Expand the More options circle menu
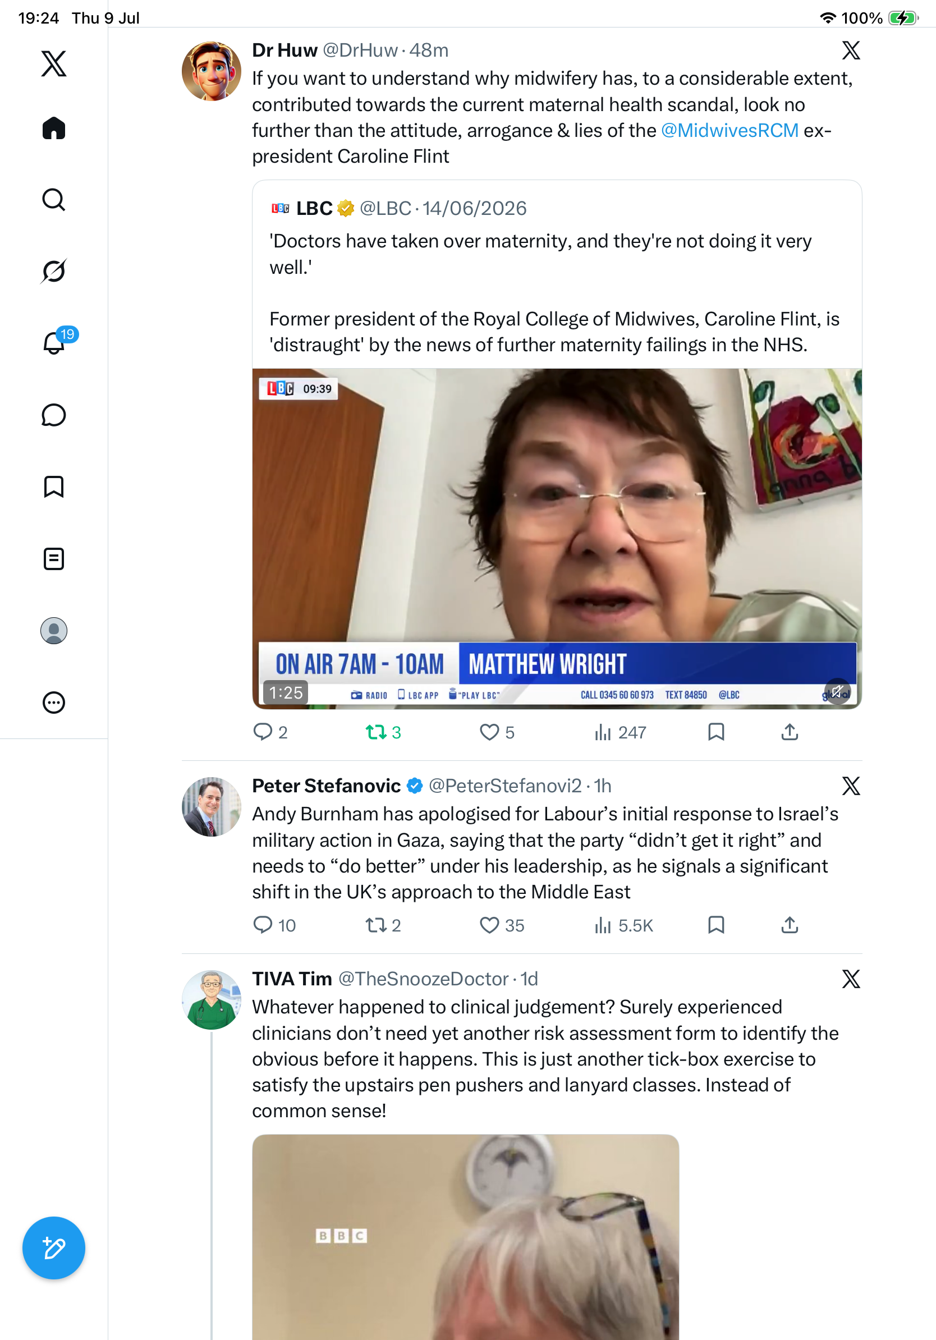Viewport: 936px width, 1340px height. pos(54,702)
